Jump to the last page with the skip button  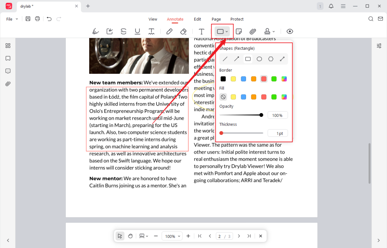[249, 236]
